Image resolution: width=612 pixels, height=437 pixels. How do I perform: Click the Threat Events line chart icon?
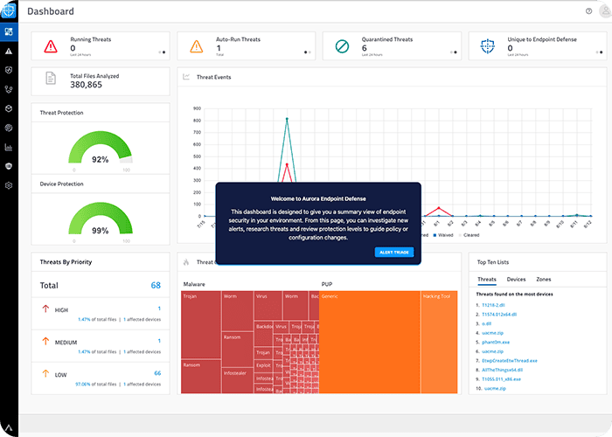186,77
